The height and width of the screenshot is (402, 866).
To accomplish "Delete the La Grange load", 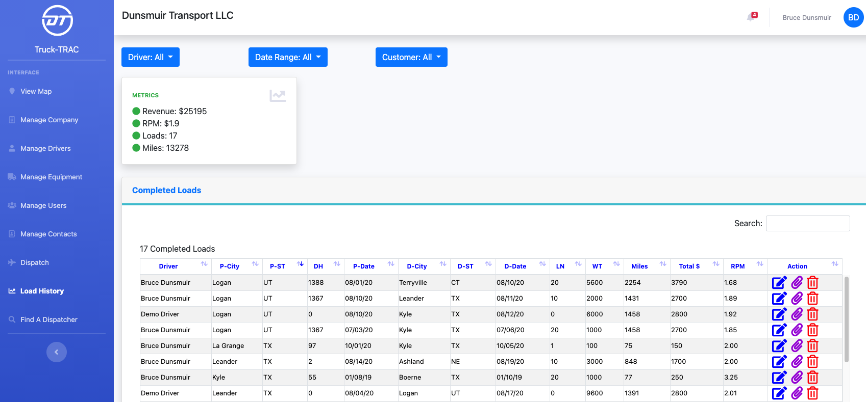I will tap(813, 345).
